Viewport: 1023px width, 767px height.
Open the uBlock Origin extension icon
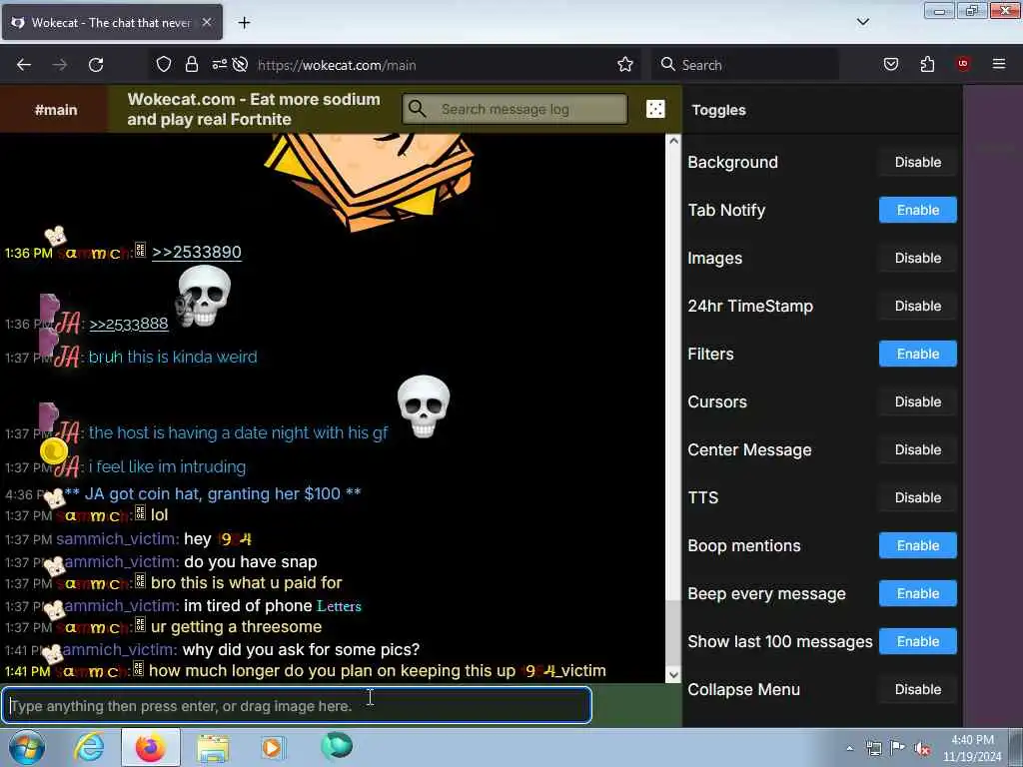tap(963, 64)
